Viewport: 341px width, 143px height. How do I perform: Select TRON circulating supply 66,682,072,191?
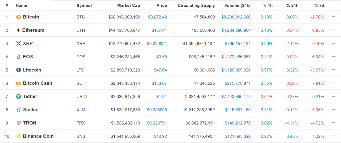tap(200, 123)
